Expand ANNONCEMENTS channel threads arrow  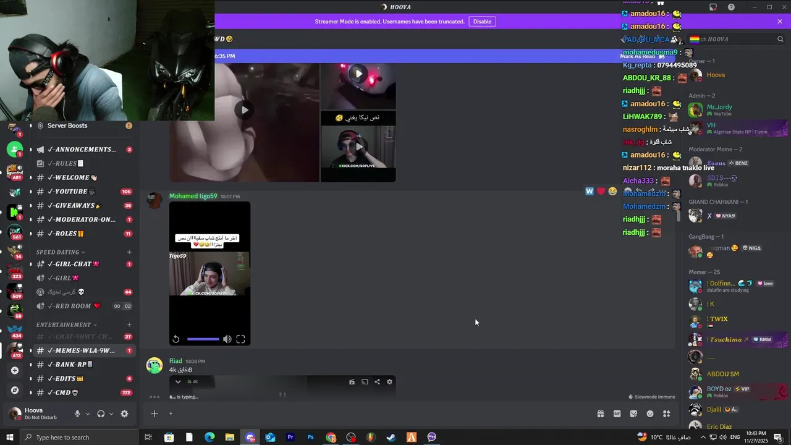click(30, 150)
